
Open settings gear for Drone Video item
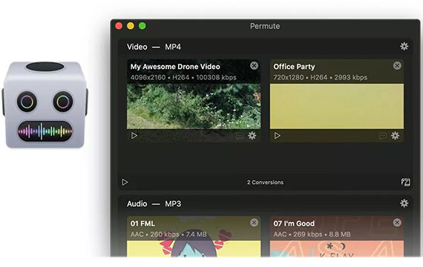pyautogui.click(x=252, y=136)
